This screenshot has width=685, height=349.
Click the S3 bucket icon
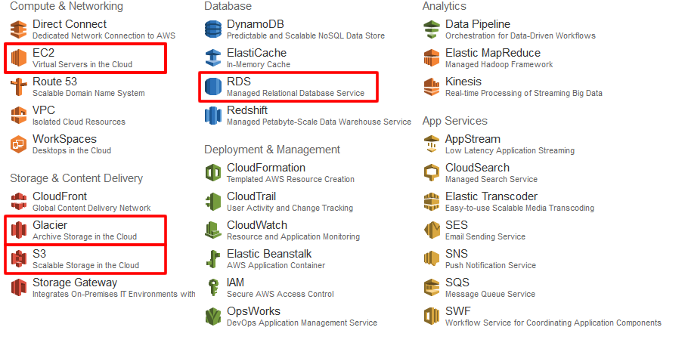[19, 259]
